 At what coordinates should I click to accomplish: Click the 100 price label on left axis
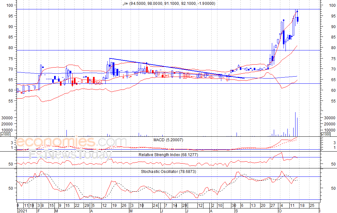click(x=10, y=5)
